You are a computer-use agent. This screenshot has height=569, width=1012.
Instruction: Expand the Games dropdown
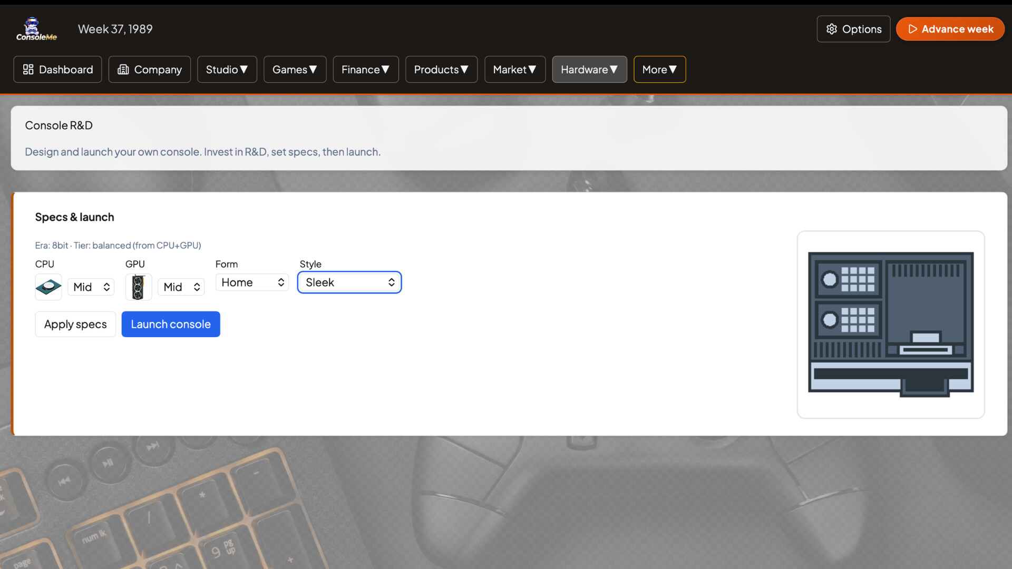[x=294, y=69]
